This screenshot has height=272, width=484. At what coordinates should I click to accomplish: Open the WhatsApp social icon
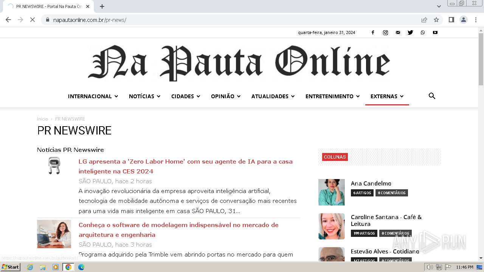423,32
